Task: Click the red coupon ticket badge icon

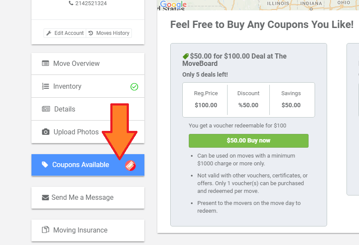Action: click(x=130, y=165)
